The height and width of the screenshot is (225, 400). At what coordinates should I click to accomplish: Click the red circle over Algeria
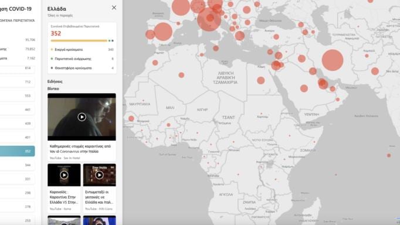pos(181,75)
